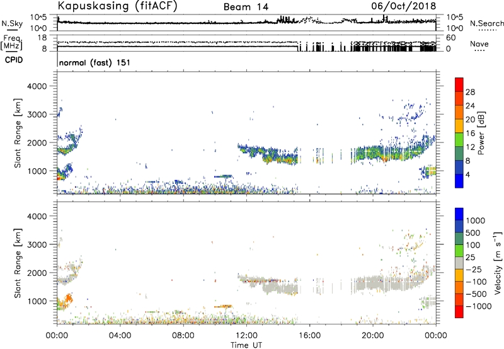
Task: Click the '04:00' time axis label
Action: point(120,336)
